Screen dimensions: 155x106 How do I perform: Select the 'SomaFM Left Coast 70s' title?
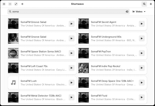coord(34,66)
